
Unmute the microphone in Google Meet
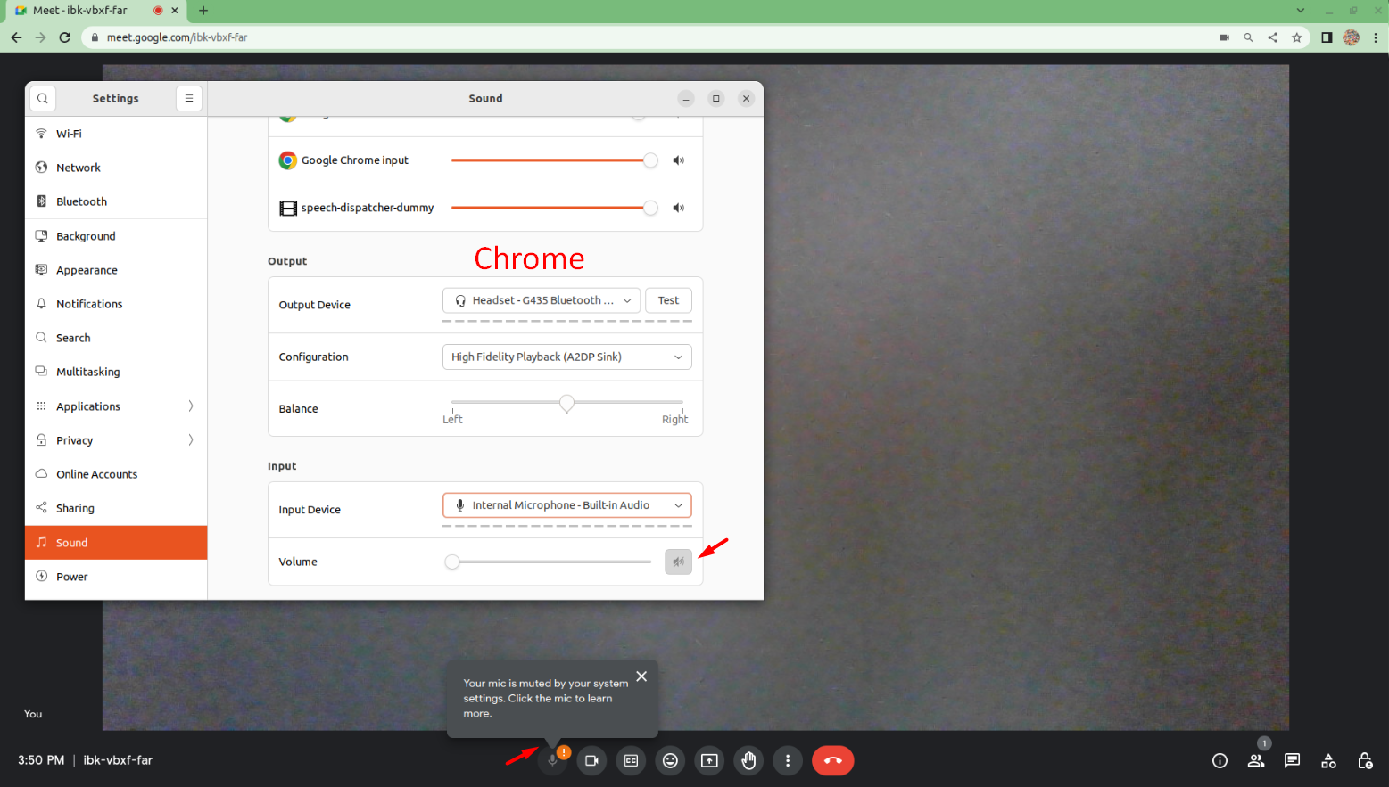(552, 760)
